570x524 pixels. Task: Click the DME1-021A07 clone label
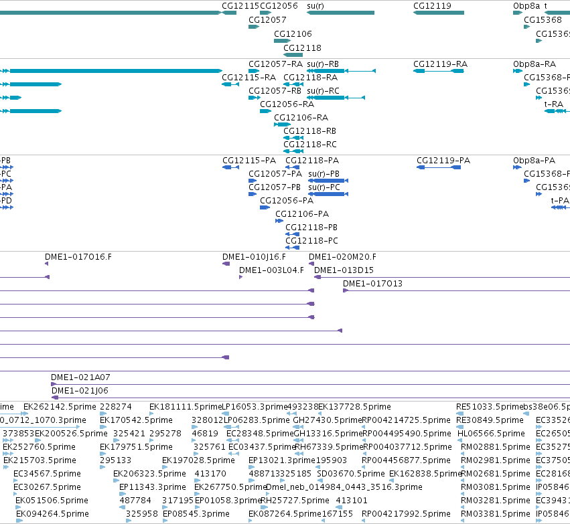click(80, 377)
